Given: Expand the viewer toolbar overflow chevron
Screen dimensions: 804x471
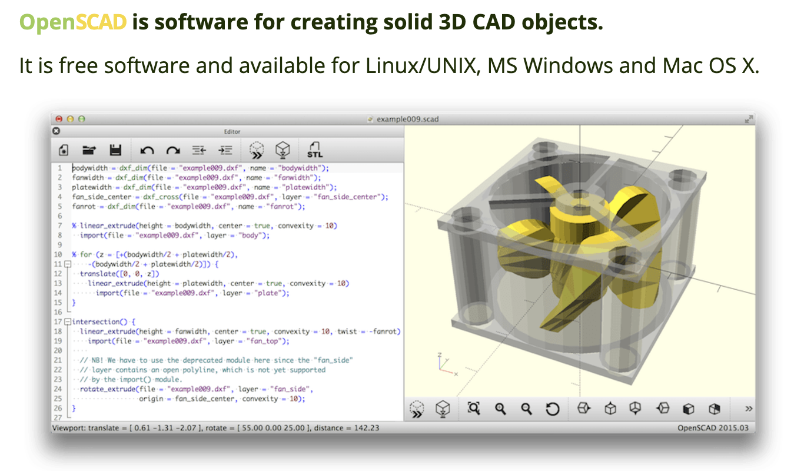Looking at the screenshot, I should pyautogui.click(x=749, y=409).
